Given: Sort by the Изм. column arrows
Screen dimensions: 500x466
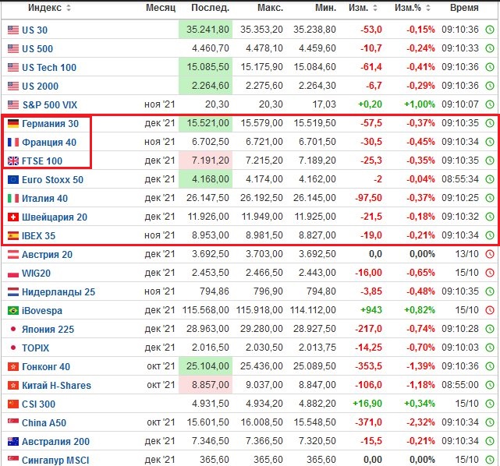Looking at the screenshot, I should coord(375,8).
